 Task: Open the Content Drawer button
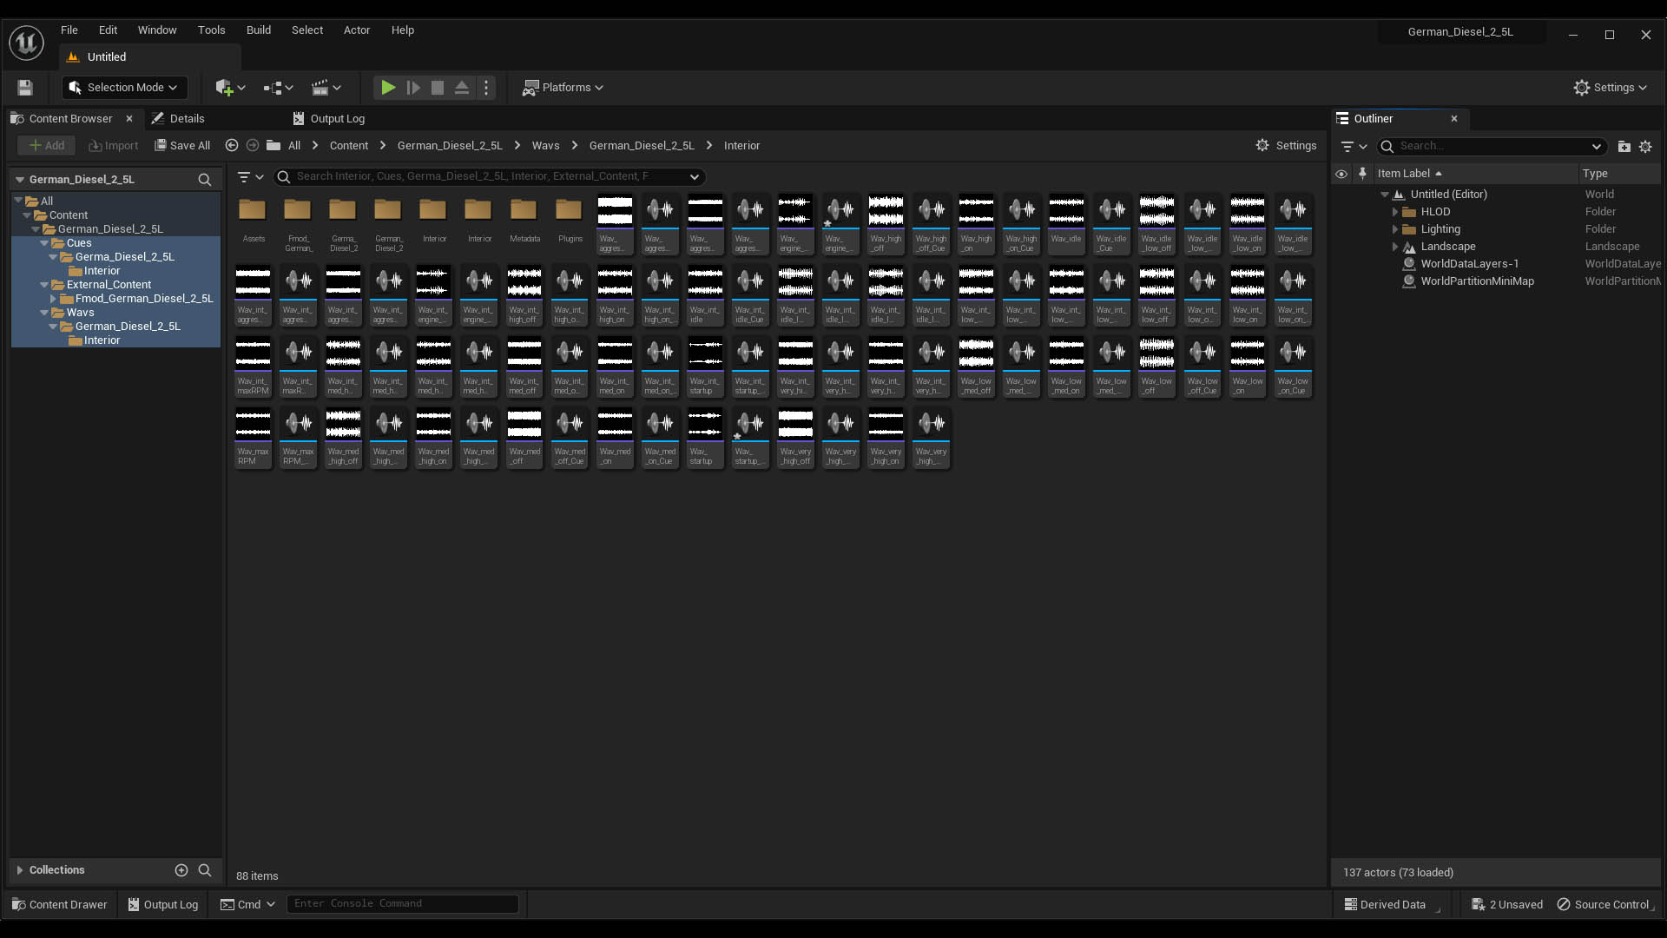59,904
